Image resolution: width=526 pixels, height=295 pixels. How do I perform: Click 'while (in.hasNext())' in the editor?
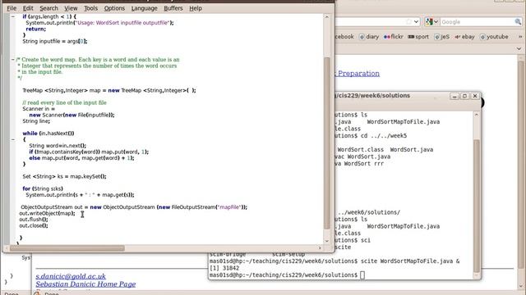(48, 134)
